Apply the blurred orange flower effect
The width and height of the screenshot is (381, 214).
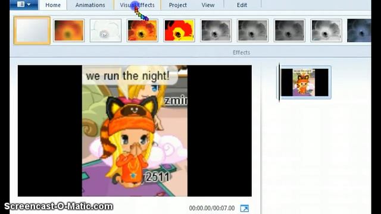coord(69,30)
